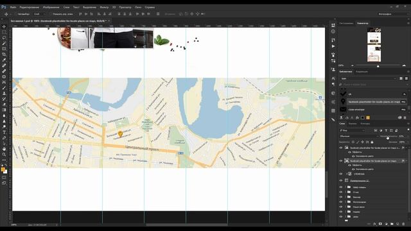This screenshot has height=231, width=411.
Task: Click the Navigator preview thumbnail
Action: 374,44
